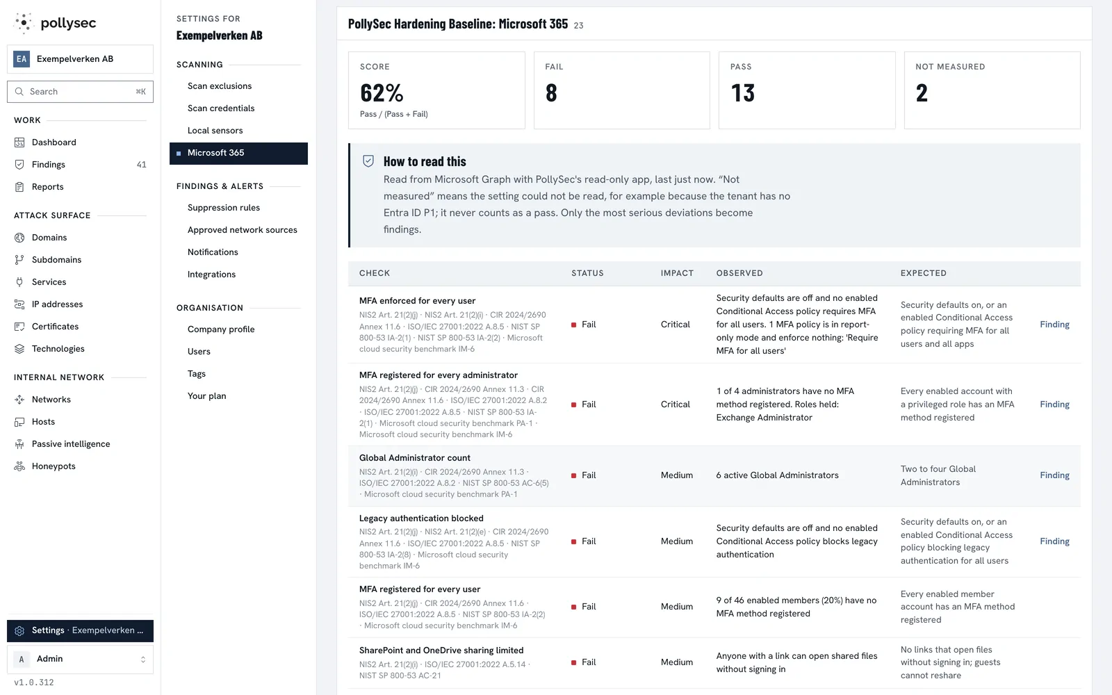Open the Hosts icon entry
The height and width of the screenshot is (695, 1112).
point(19,422)
